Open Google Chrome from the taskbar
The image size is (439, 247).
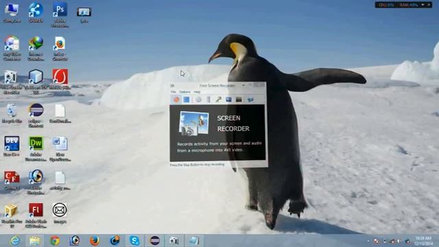coord(55,241)
